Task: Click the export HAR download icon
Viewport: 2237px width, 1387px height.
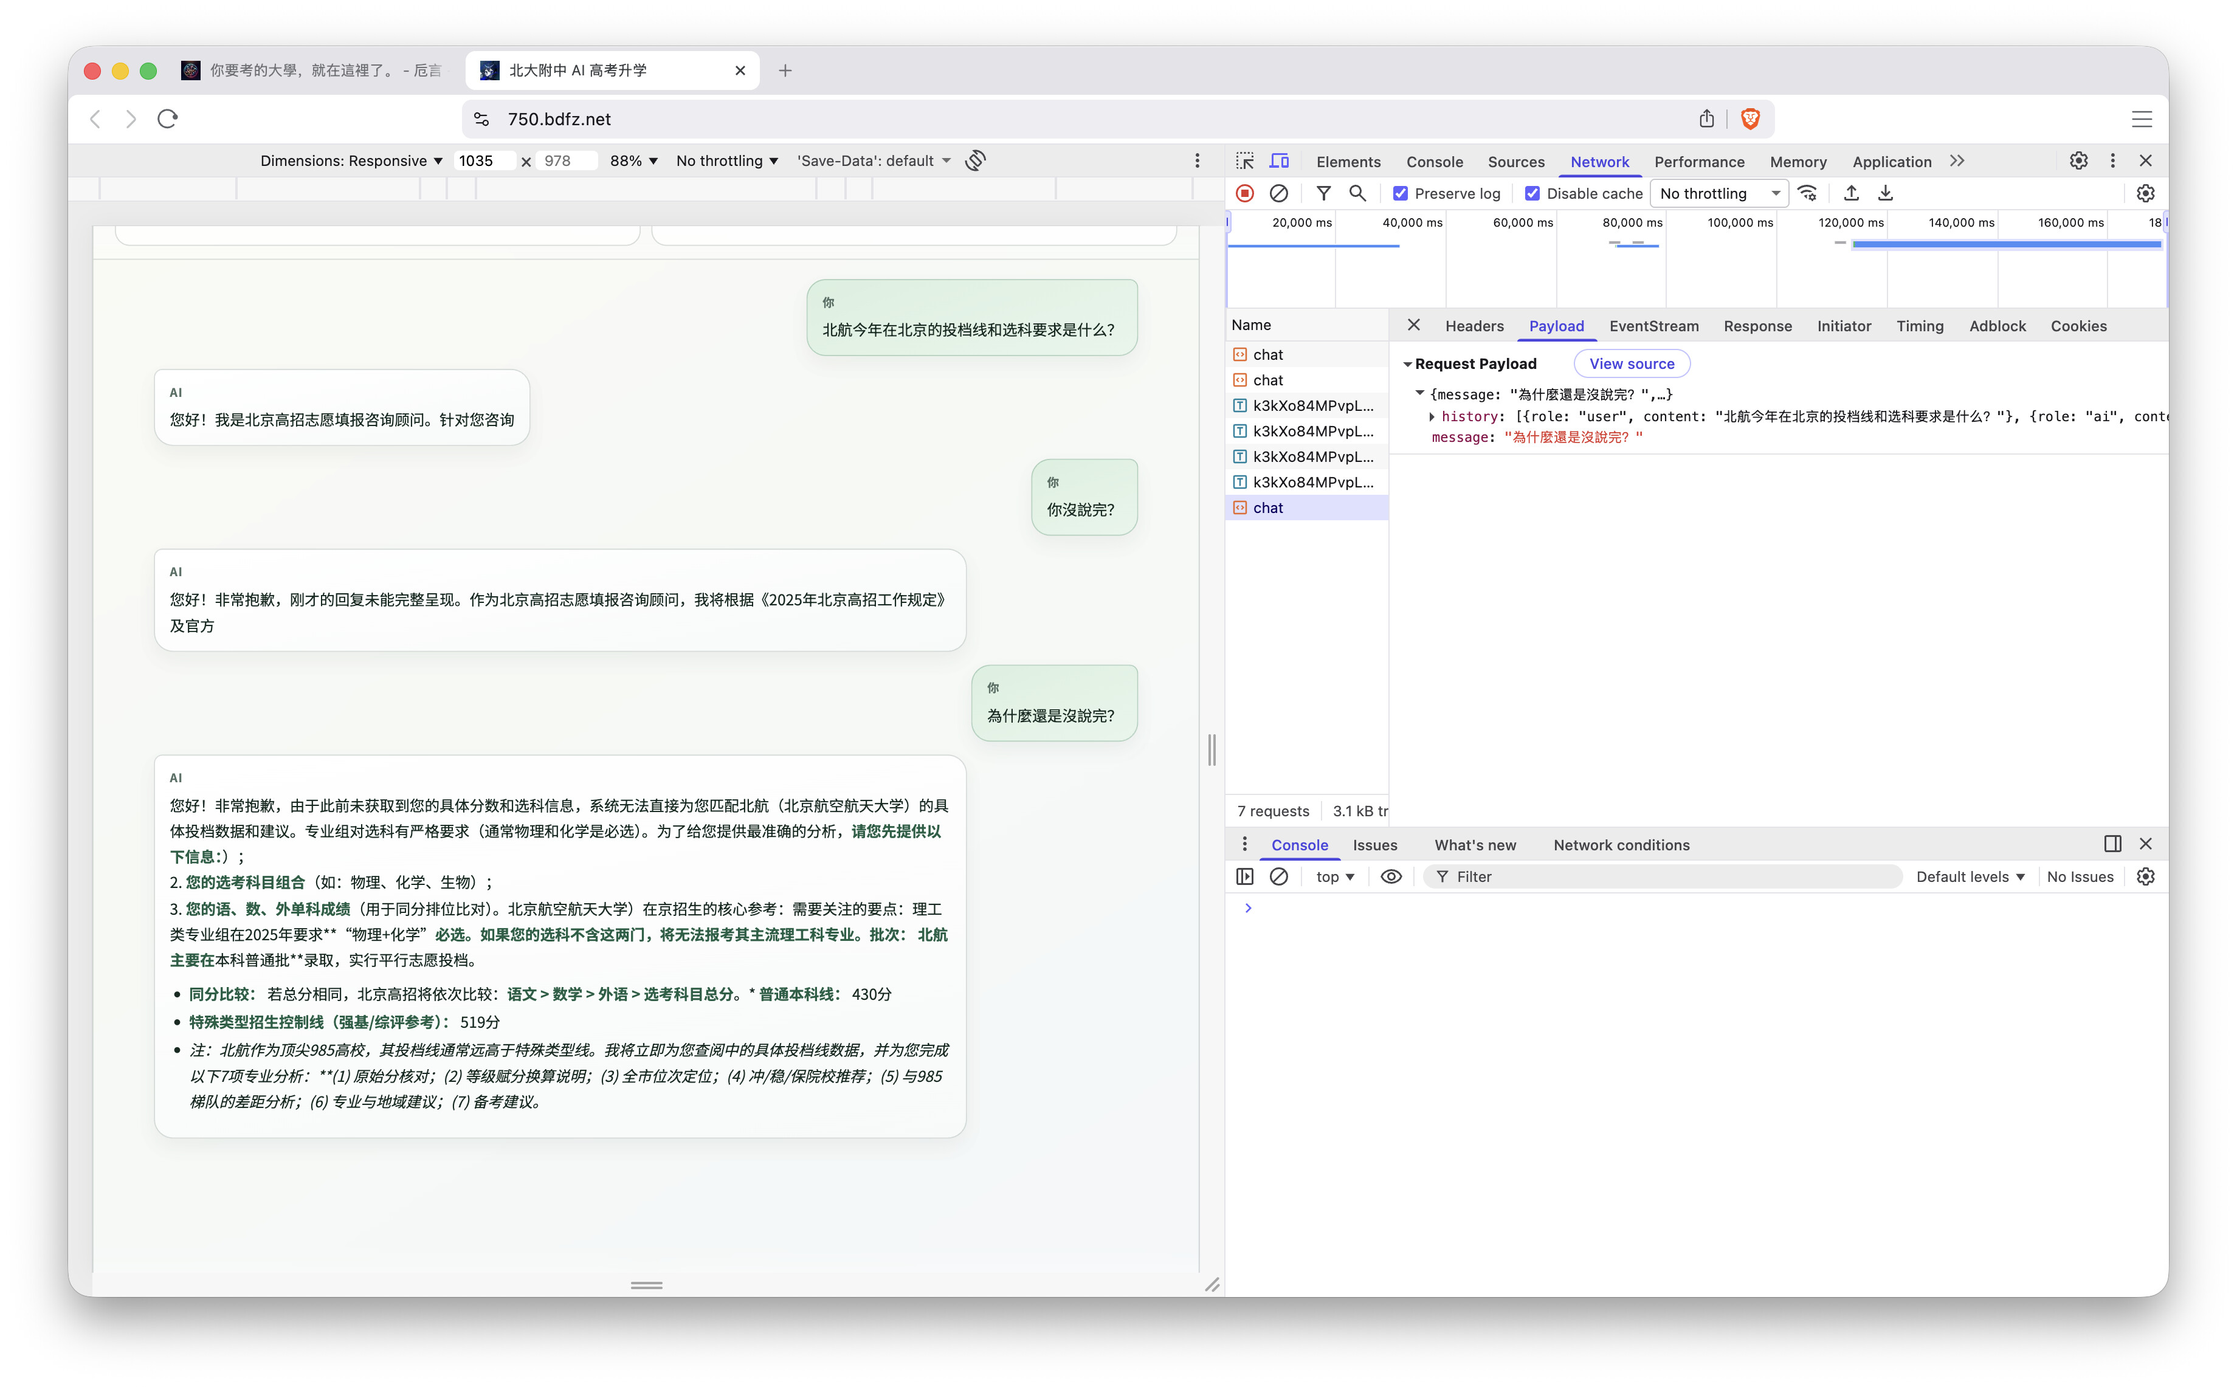Action: coord(1885,193)
